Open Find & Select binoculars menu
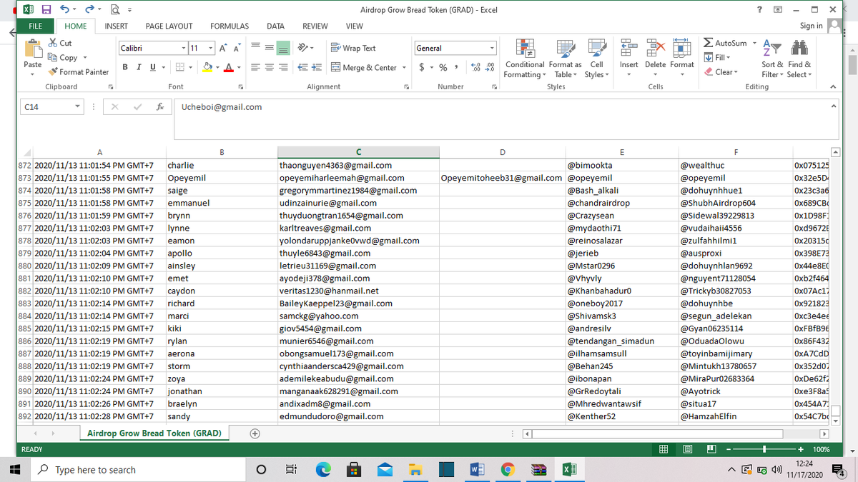Viewport: 858px width, 482px height. [799, 57]
